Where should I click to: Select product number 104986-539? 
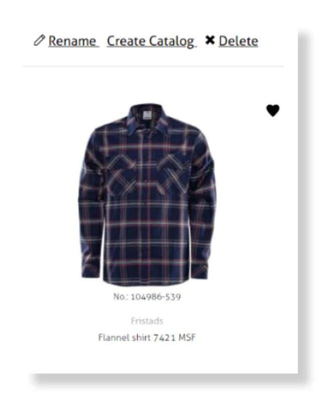147,296
